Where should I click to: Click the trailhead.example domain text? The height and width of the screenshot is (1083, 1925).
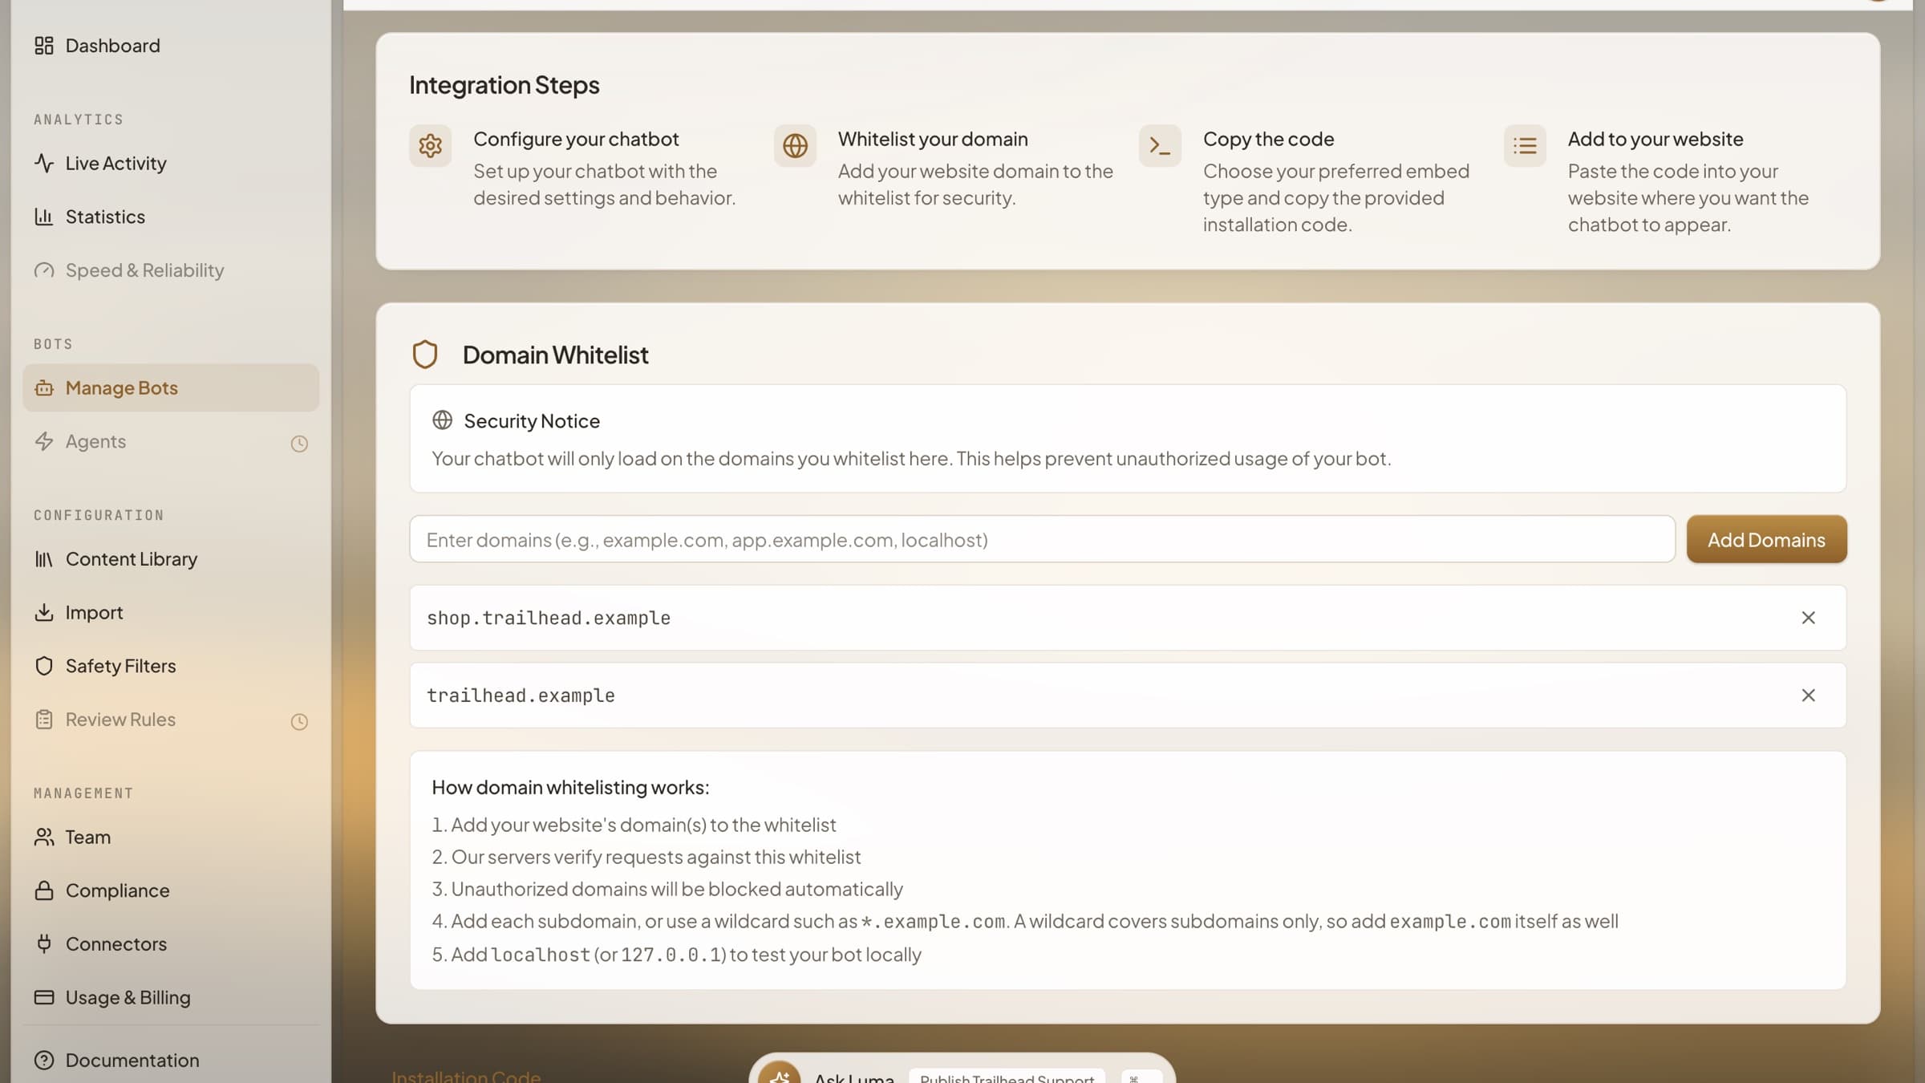click(x=521, y=696)
